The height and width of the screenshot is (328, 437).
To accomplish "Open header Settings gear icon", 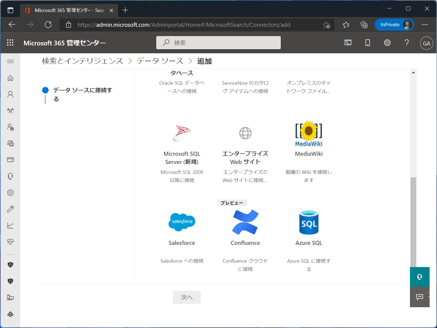I will click(x=387, y=43).
